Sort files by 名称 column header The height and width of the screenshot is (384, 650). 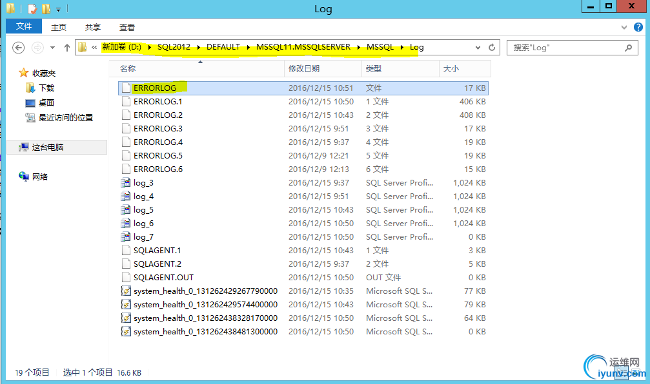click(x=197, y=69)
